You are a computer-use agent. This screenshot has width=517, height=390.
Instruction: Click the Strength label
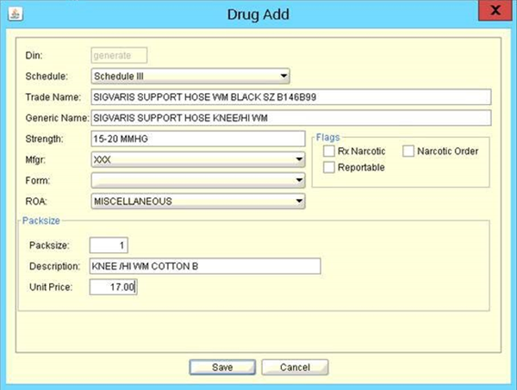44,139
